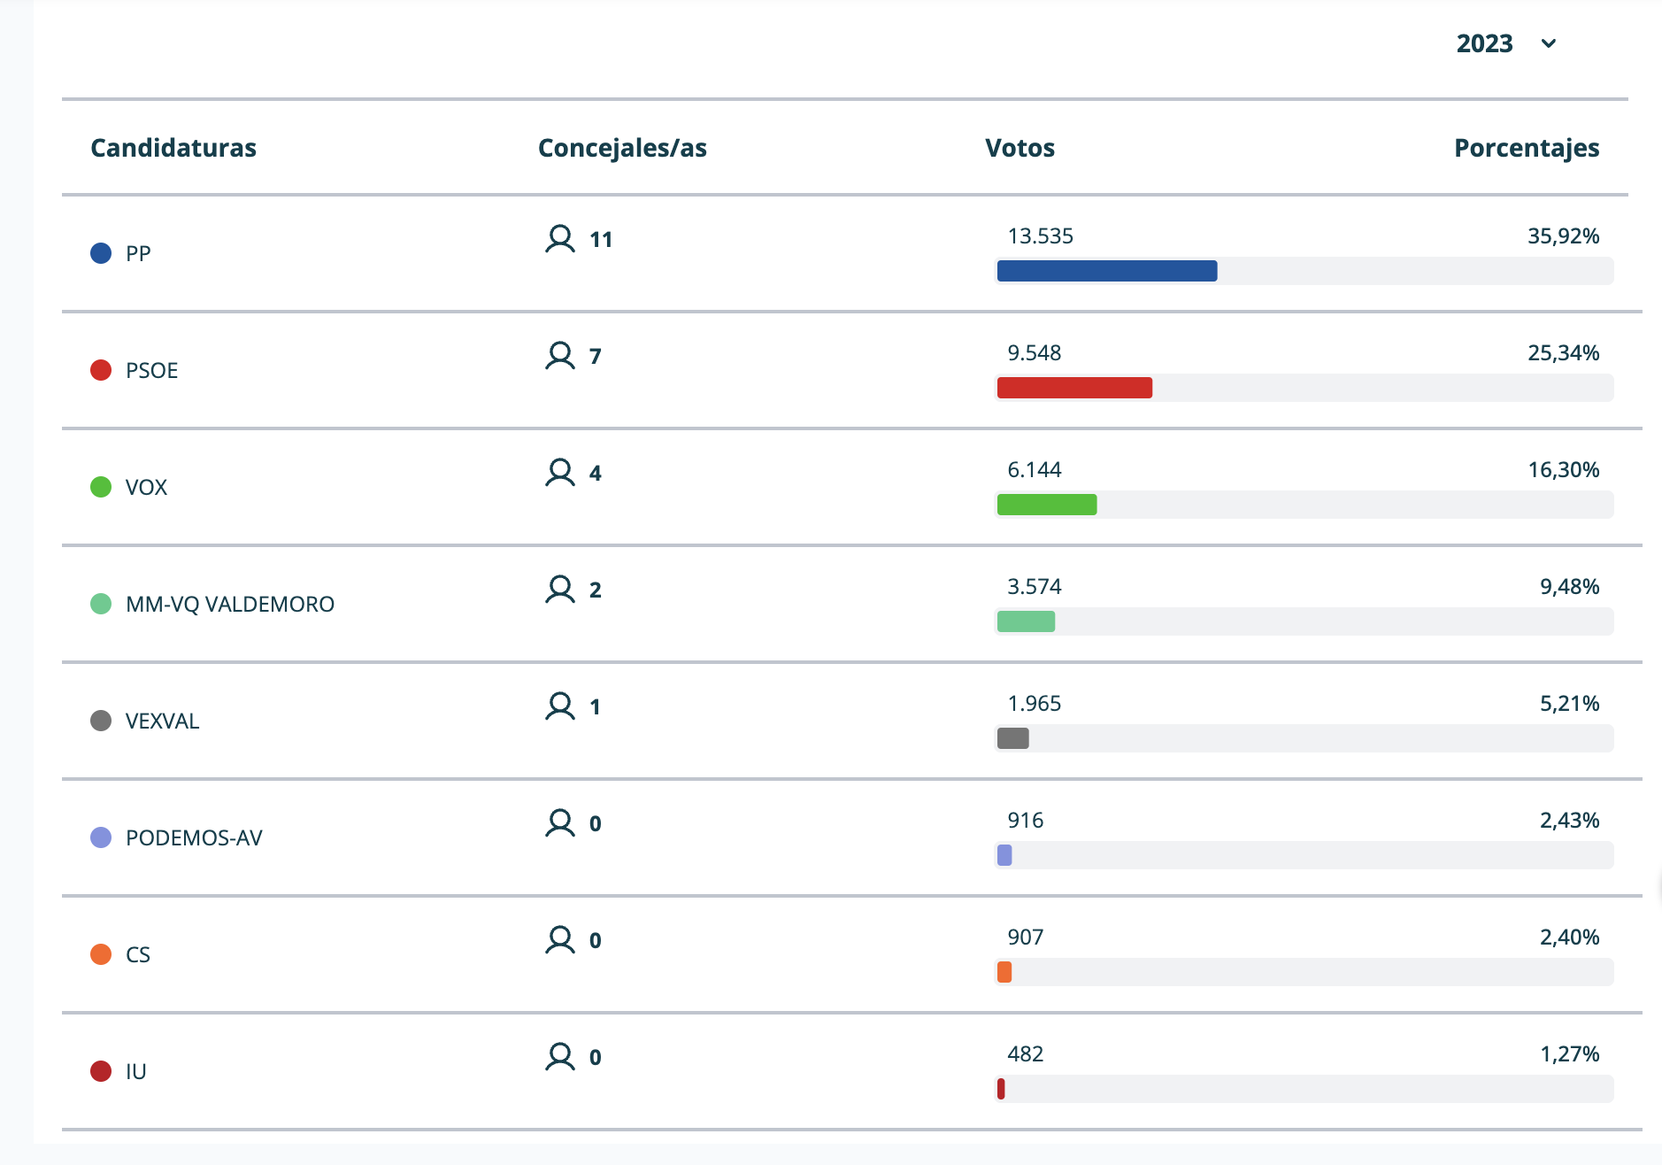Click the councillor icon for PODEMOS-AV
Screen dimensions: 1662x1165
(559, 823)
